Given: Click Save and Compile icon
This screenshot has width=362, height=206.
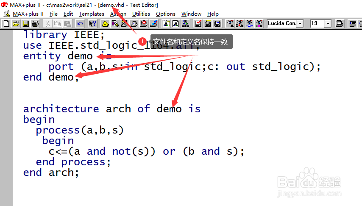Looking at the screenshot, I should point(208,24).
